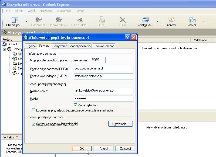This screenshot has width=216, height=157.
Task: Switch to the Połączenie tab
Action: point(60,46)
